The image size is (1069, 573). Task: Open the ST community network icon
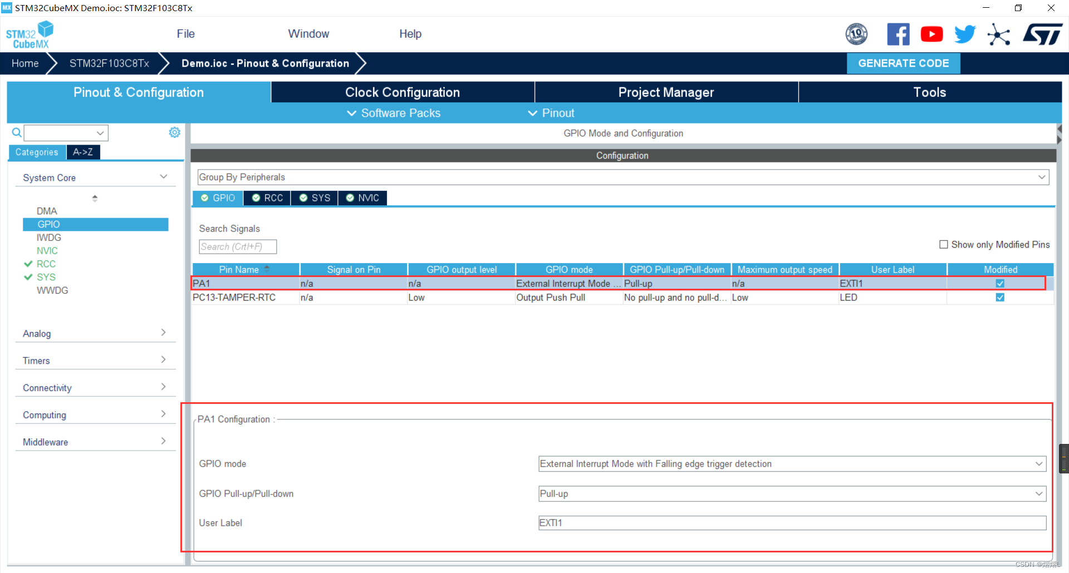click(998, 34)
